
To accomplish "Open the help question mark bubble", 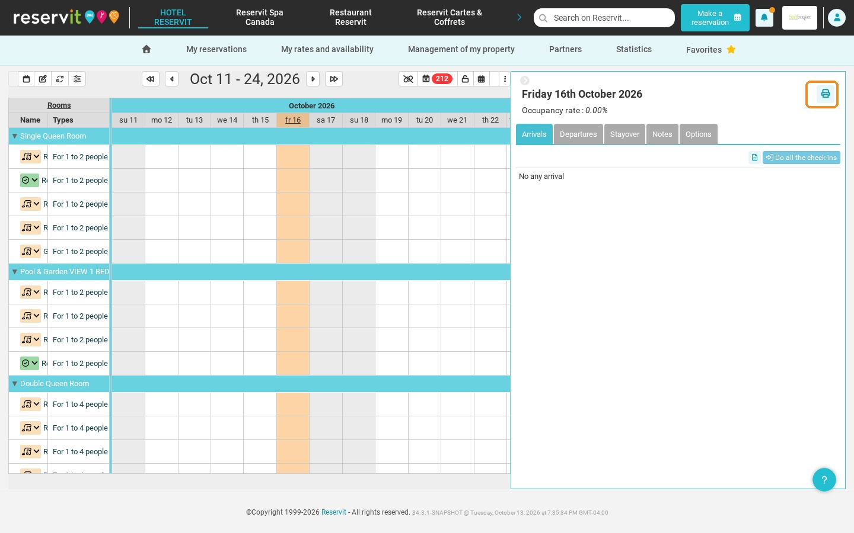I will (x=824, y=480).
